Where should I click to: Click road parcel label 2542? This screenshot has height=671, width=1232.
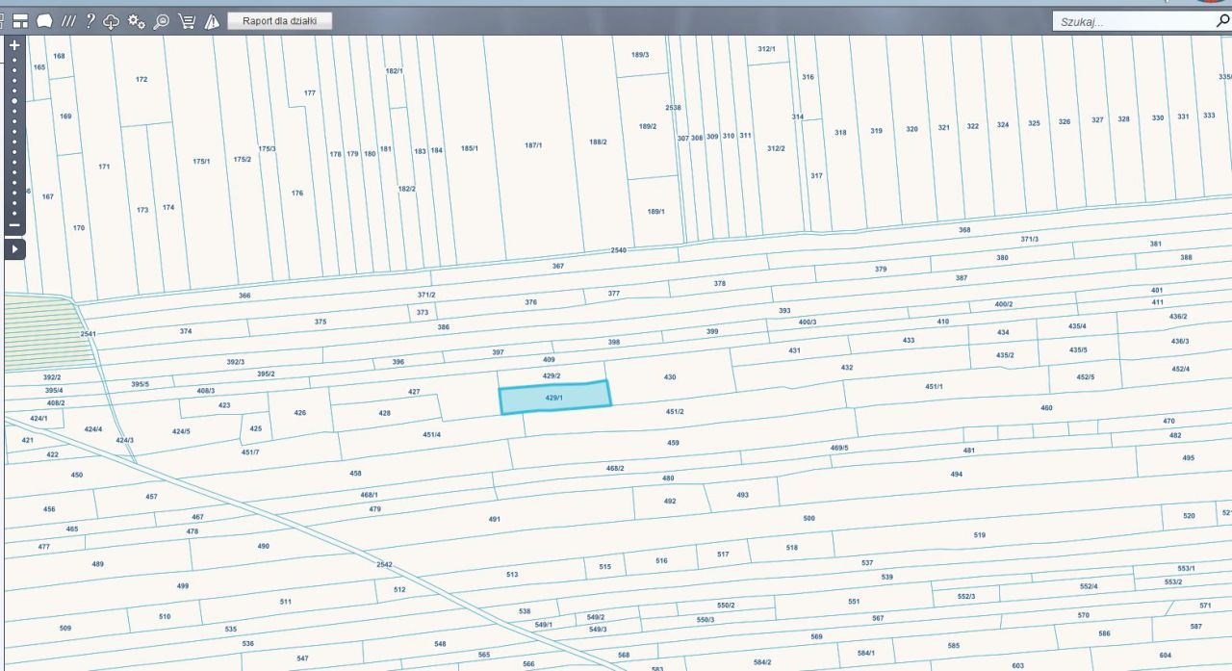pyautogui.click(x=384, y=564)
